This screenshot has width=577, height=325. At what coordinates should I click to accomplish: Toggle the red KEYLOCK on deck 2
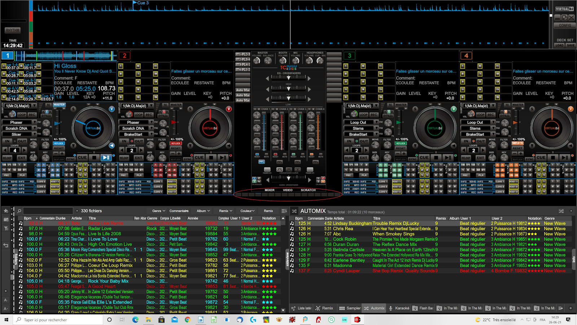point(176,143)
